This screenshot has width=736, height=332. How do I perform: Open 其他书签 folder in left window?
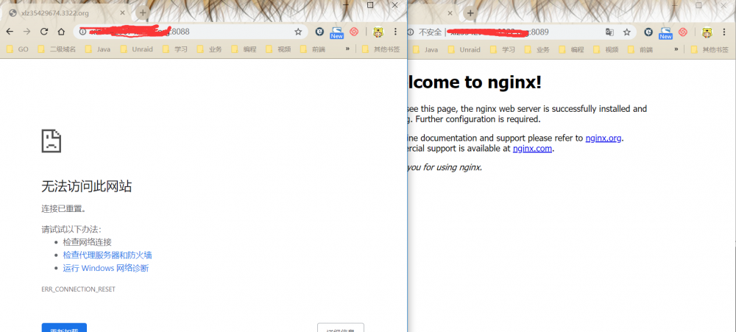(381, 49)
